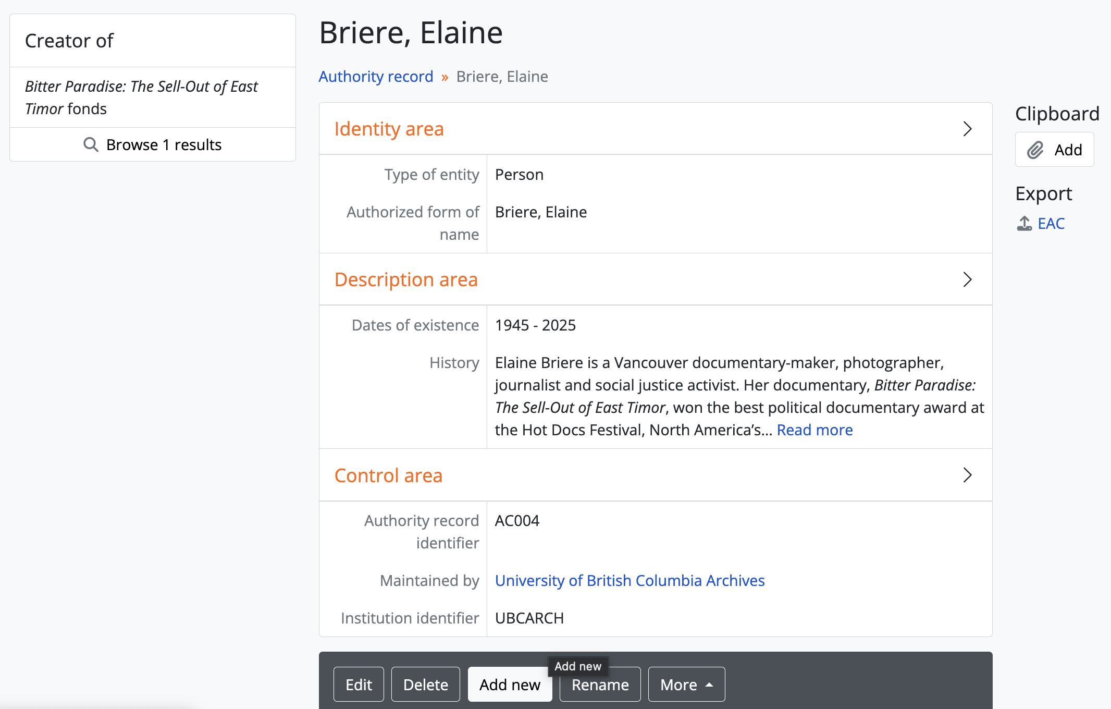
Task: Collapse the Description area chevron
Action: [x=967, y=279]
